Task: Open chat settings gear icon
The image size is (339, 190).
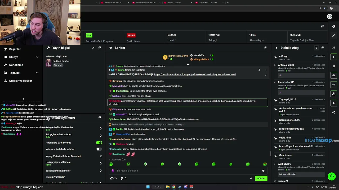Action: tap(251, 178)
